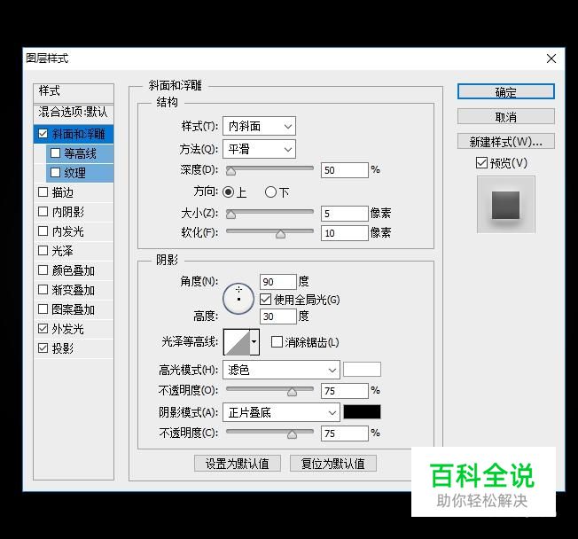Click the 大小 slider handle
The image size is (578, 539).
(x=230, y=215)
